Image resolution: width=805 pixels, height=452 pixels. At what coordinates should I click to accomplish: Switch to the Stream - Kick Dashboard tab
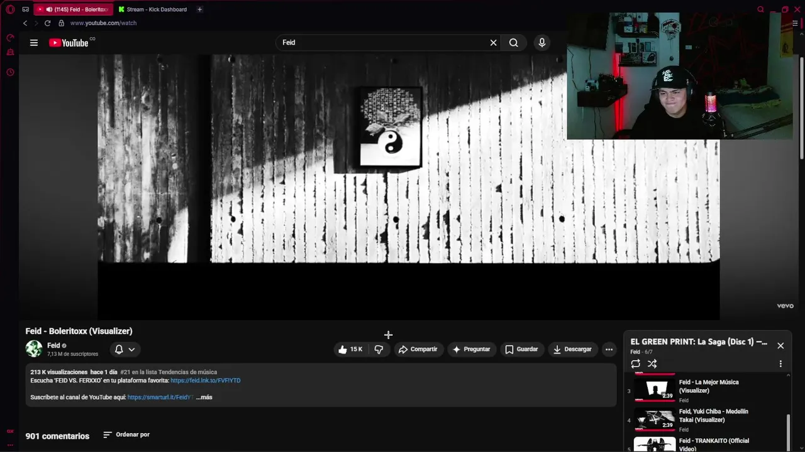(x=153, y=9)
